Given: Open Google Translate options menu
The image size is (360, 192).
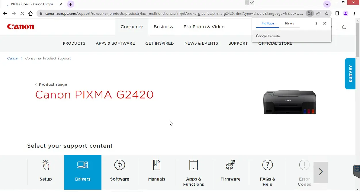Looking at the screenshot, I should click(x=316, y=23).
